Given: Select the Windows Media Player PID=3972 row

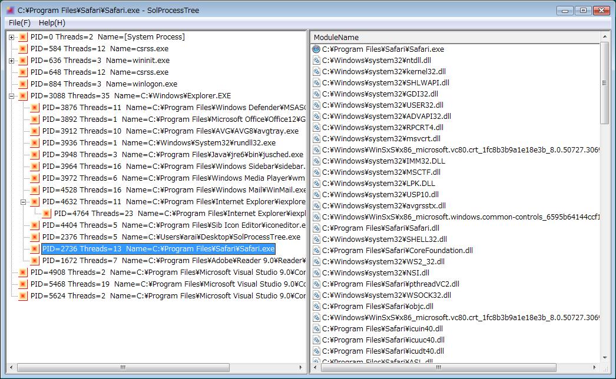Looking at the screenshot, I should click(x=174, y=178).
